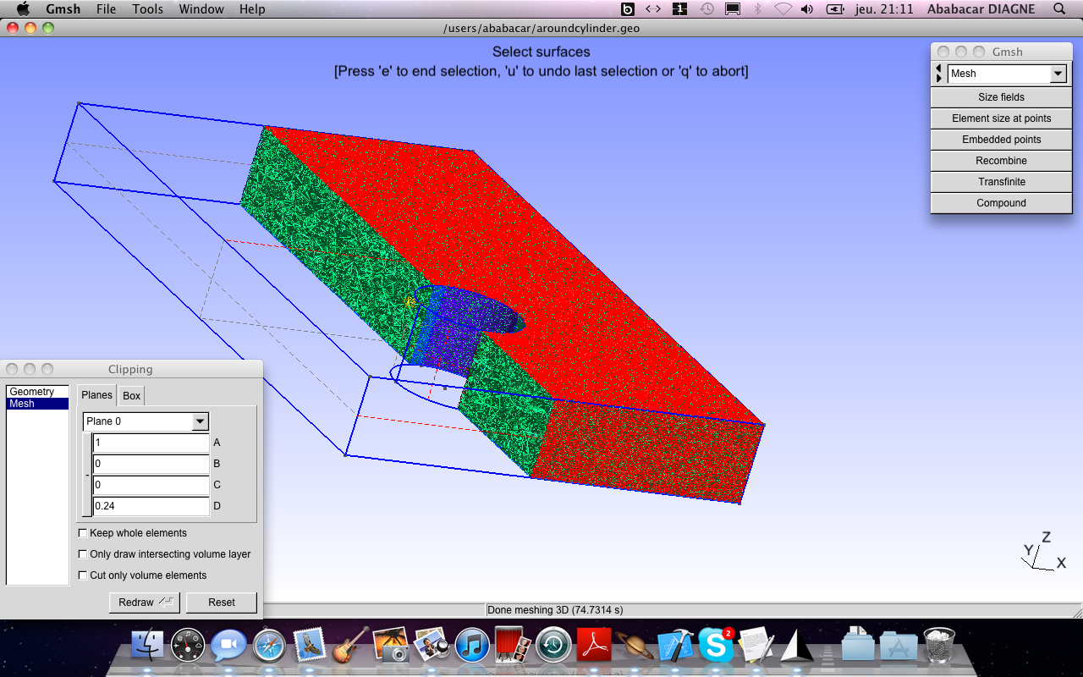The width and height of the screenshot is (1083, 677).
Task: Click the Size fields button
Action: click(1001, 97)
